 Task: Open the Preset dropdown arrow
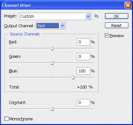tap(88, 16)
